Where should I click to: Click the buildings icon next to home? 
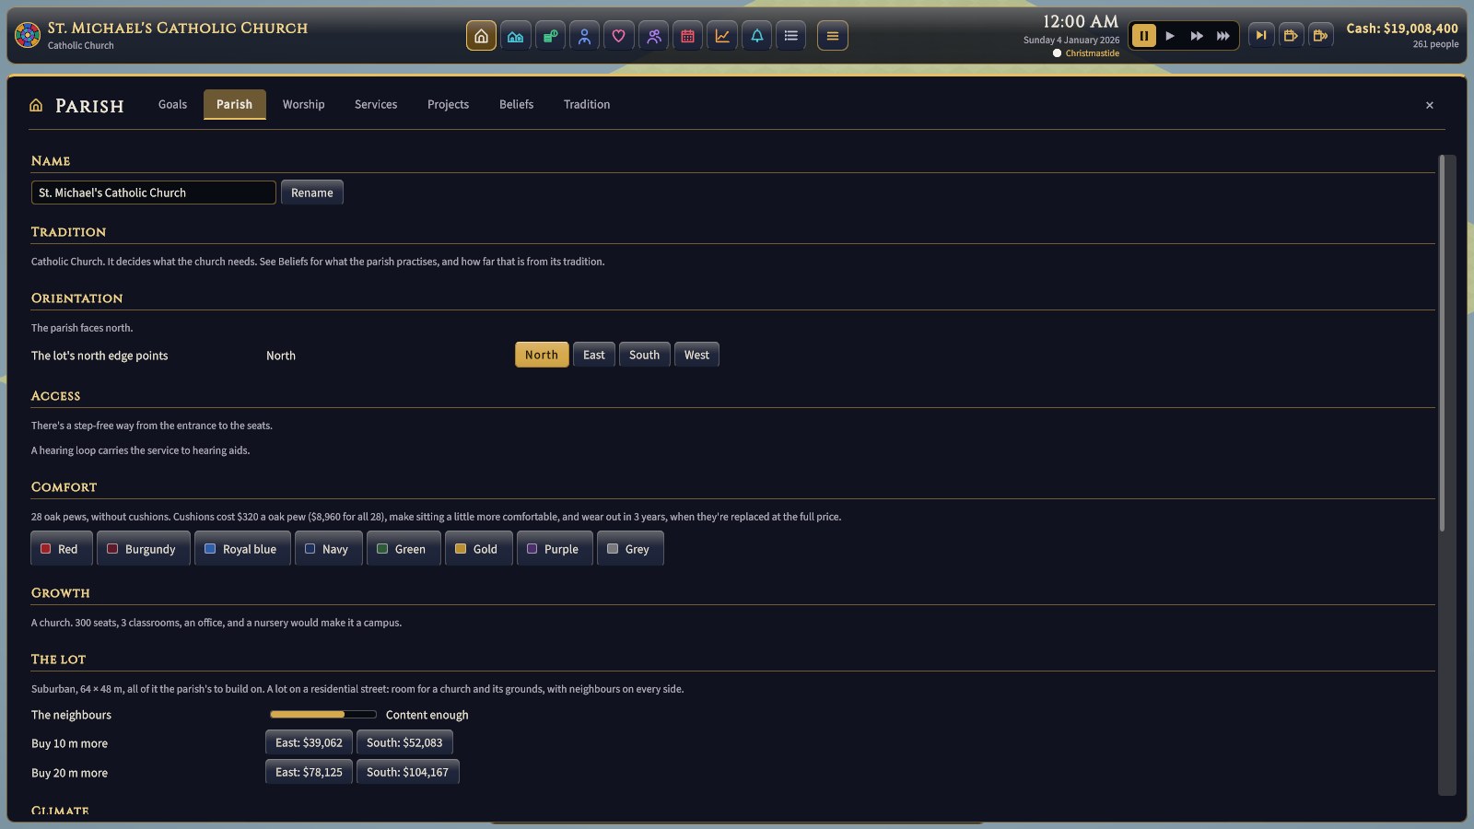[x=516, y=36]
